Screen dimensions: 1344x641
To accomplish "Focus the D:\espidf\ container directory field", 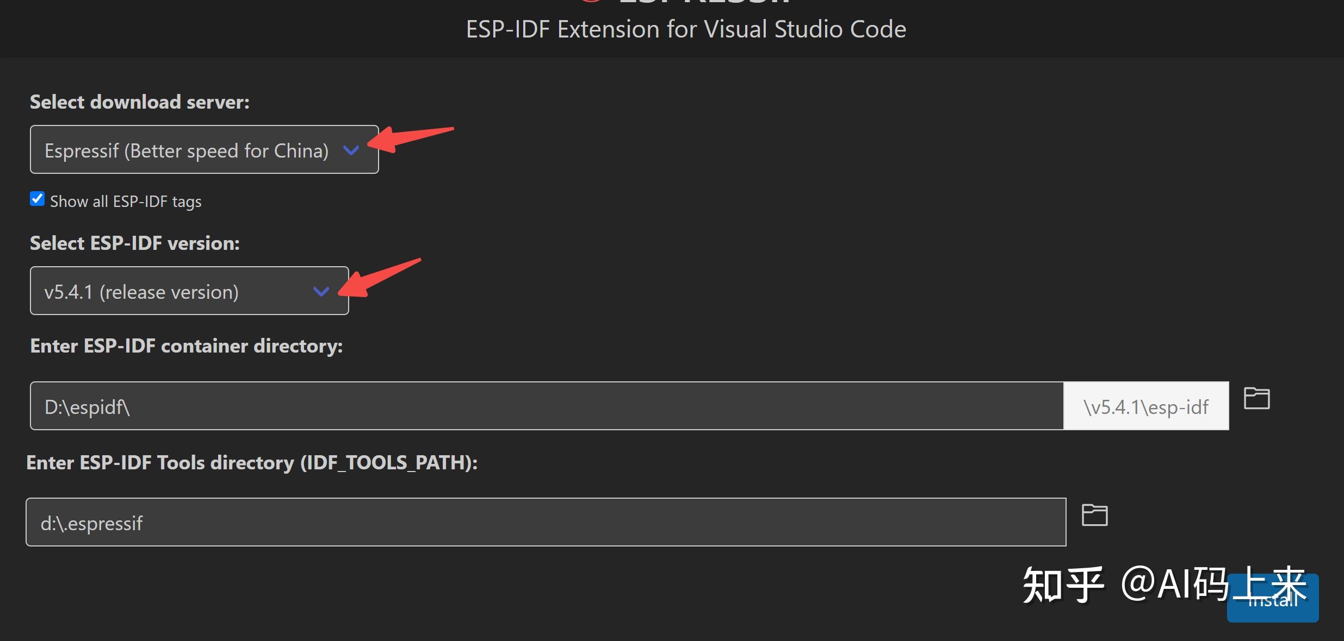I will [x=544, y=406].
